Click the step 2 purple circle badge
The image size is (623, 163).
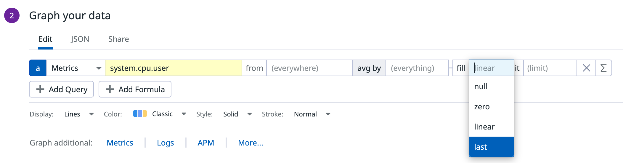click(x=12, y=15)
